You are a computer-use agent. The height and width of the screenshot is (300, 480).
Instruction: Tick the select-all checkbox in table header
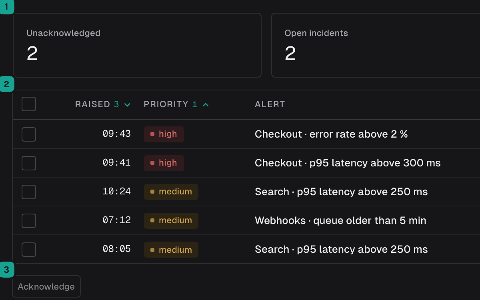point(29,104)
